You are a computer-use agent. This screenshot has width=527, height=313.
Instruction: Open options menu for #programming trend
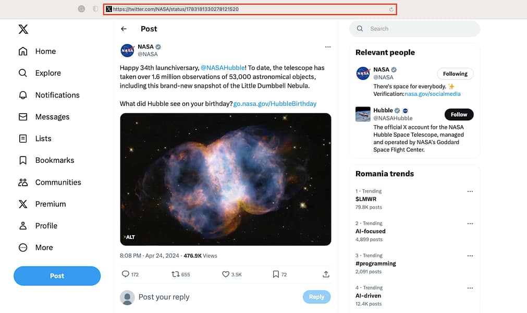470,256
